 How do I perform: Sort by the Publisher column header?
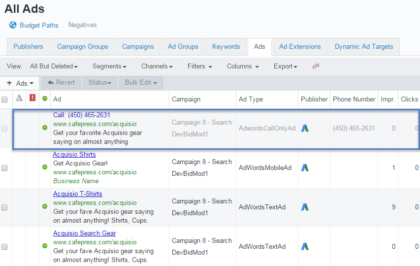pos(314,100)
